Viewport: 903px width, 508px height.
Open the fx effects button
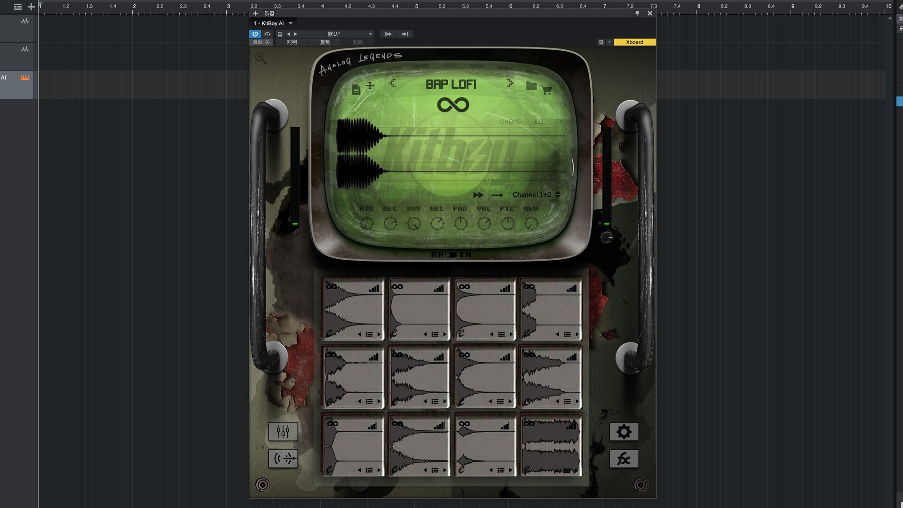pyautogui.click(x=624, y=459)
